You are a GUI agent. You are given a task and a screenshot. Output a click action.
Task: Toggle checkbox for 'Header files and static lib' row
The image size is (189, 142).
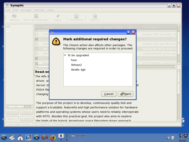tap(37, 34)
